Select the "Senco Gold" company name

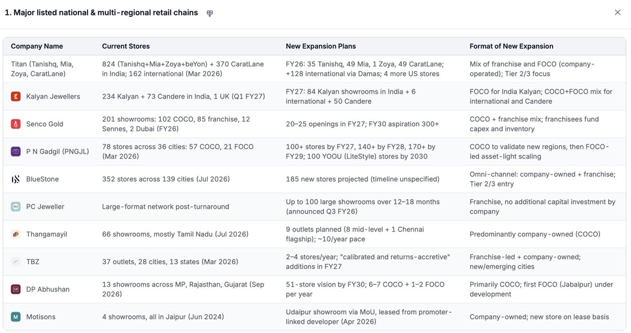45,124
